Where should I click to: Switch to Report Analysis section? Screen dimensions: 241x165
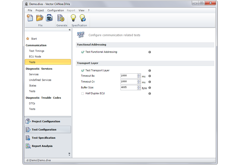pyautogui.click(x=48, y=146)
